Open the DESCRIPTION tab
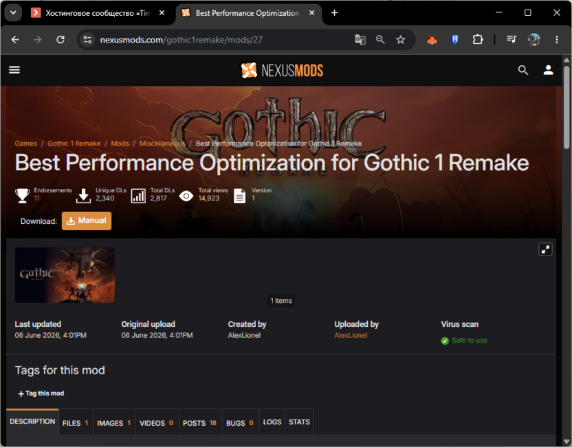The image size is (572, 447). 32,422
